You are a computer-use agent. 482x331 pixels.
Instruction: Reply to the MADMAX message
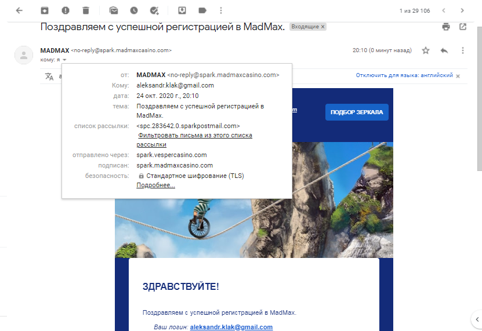[x=444, y=50]
